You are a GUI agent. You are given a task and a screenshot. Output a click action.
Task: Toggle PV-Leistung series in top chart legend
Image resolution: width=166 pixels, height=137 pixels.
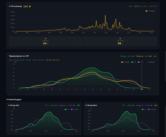[x=150, y=11]
